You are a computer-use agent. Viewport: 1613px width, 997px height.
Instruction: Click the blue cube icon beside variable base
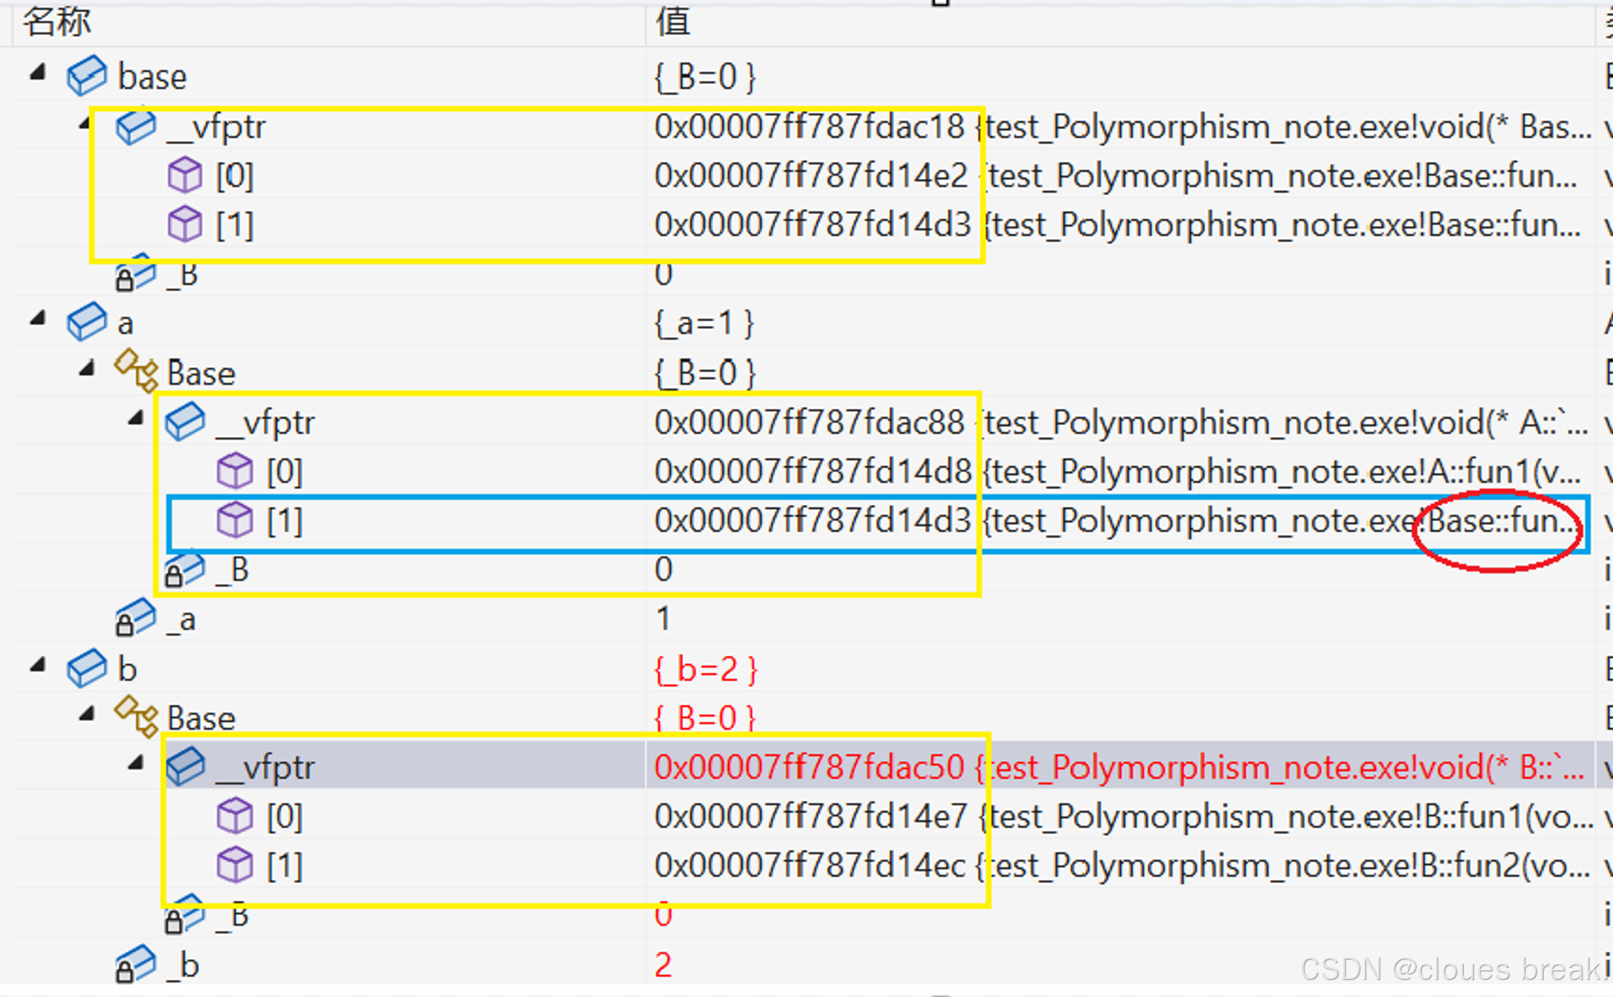pos(86,76)
